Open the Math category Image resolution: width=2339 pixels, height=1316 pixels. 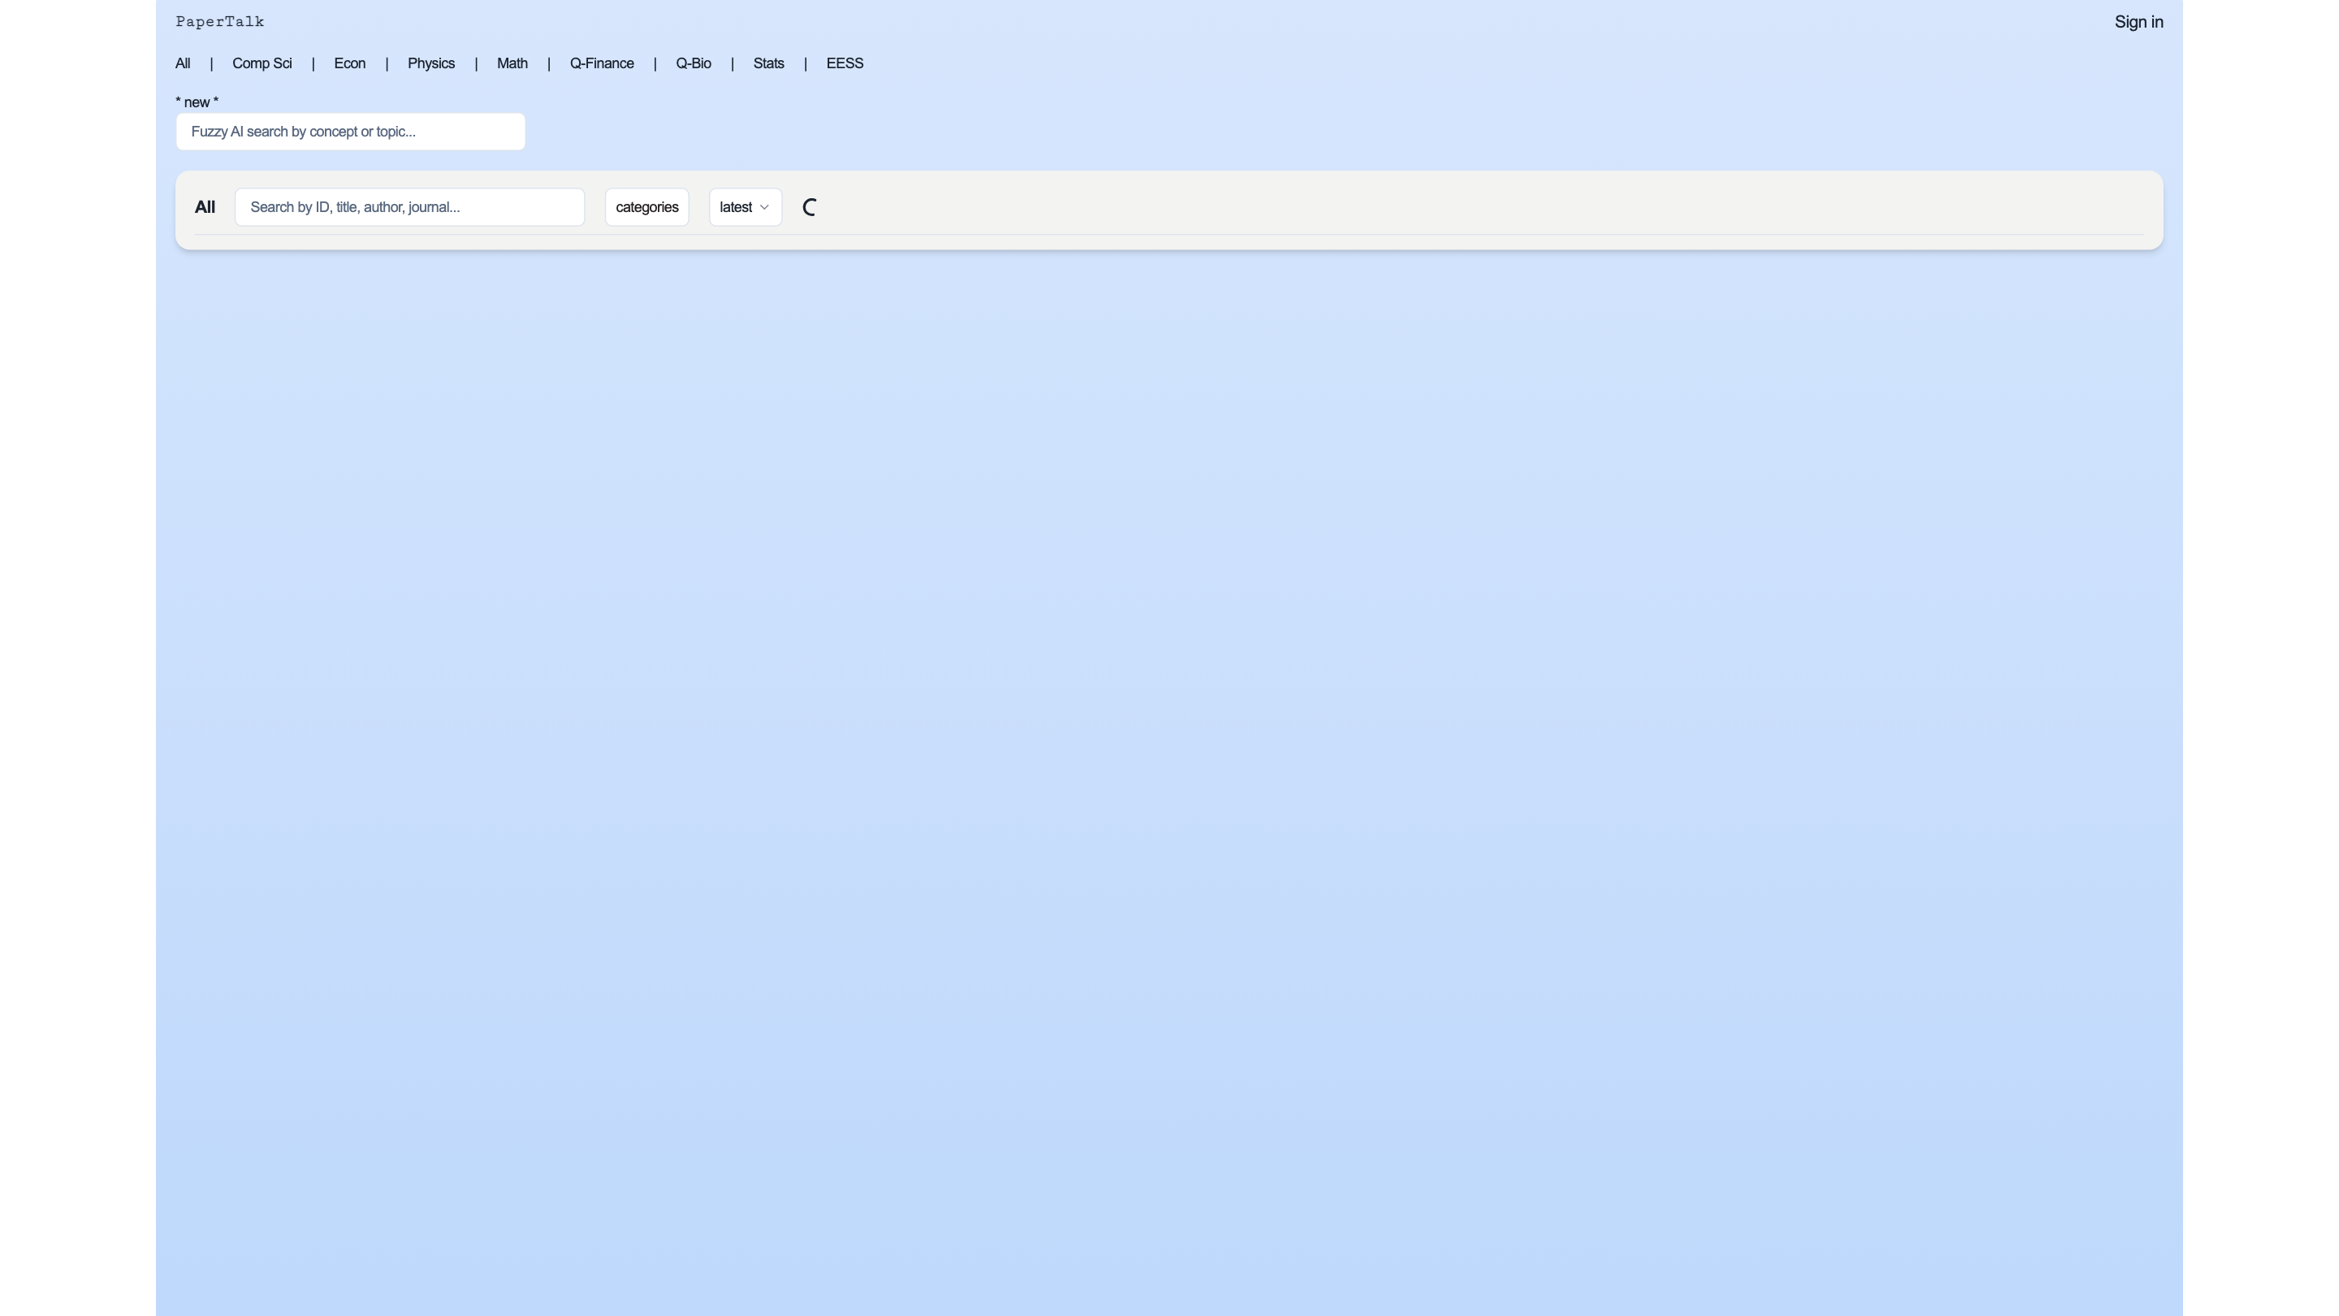pos(511,63)
